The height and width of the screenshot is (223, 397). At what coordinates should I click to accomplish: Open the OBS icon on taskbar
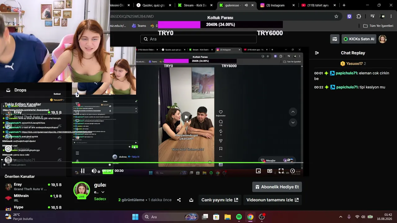coord(262,217)
